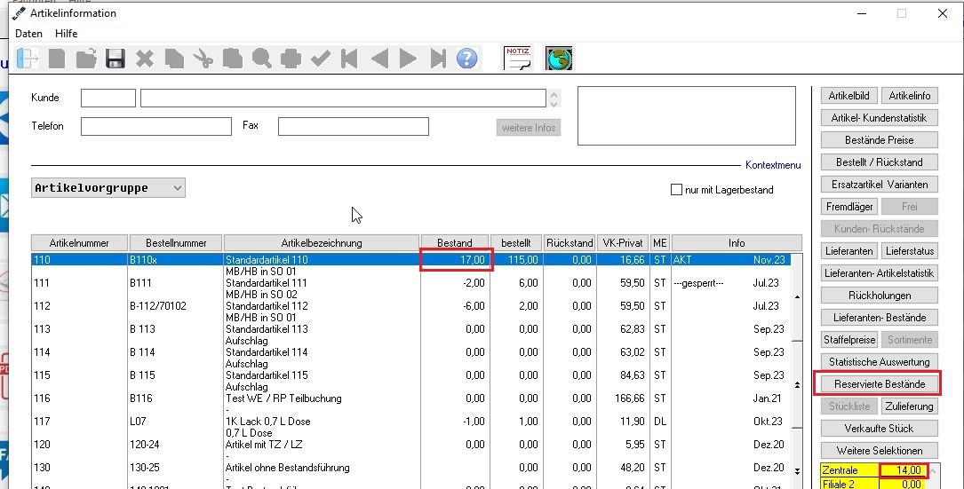Click the Zulieferung button
The image size is (964, 489).
coord(910,406)
